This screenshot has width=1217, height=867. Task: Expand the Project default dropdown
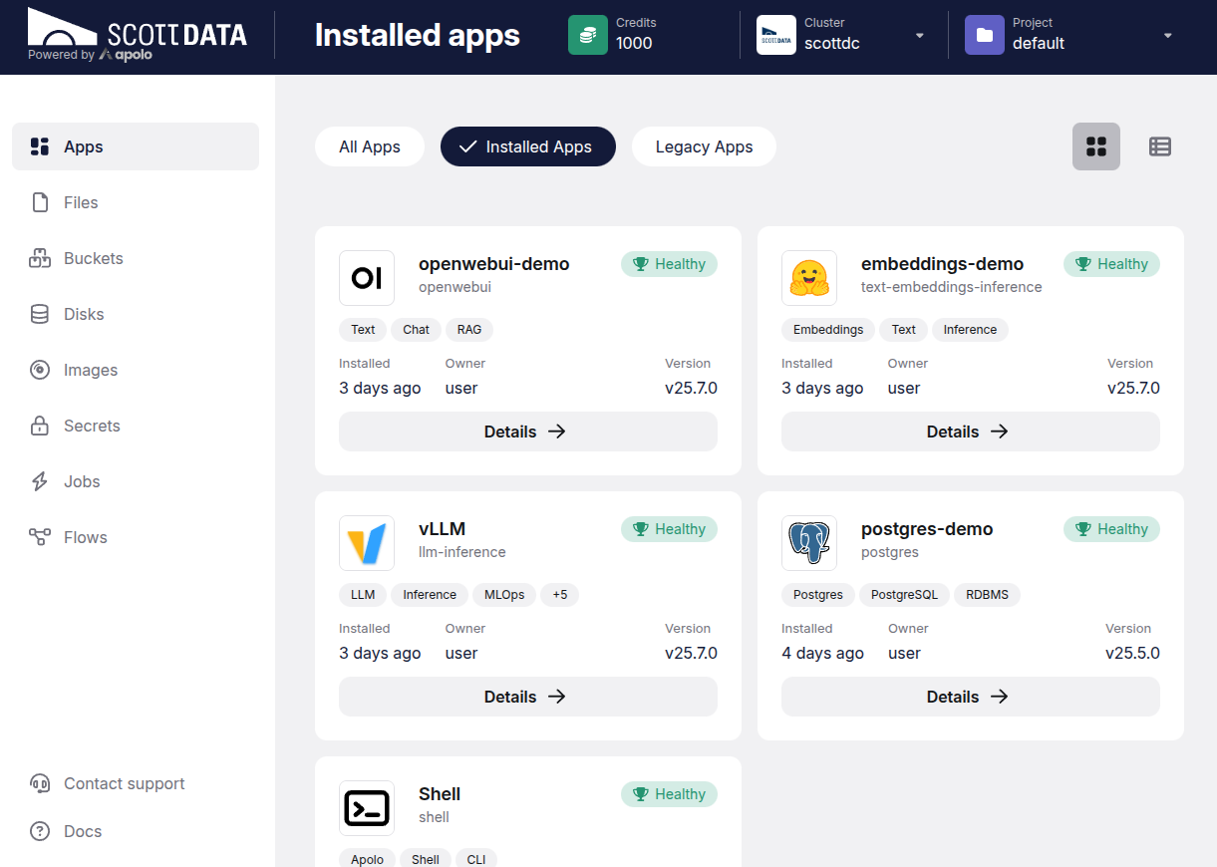1167,36
